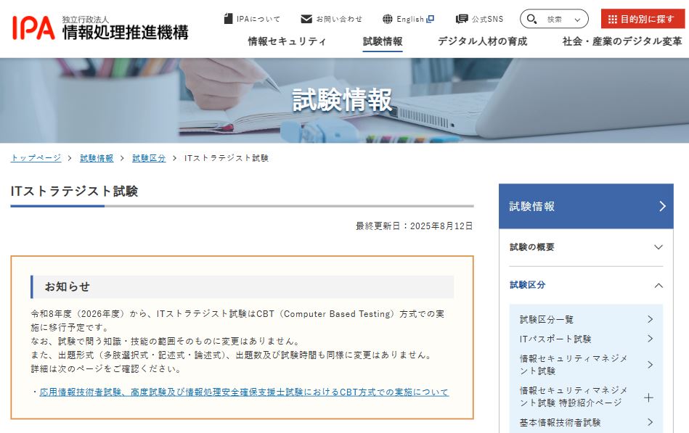The width and height of the screenshot is (689, 433).
Task: Click the 公式SNS chat icon
Action: (x=462, y=19)
